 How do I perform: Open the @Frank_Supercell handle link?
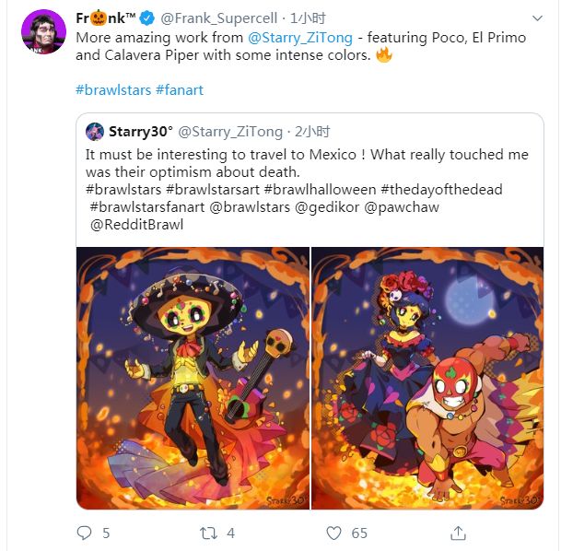[217, 18]
